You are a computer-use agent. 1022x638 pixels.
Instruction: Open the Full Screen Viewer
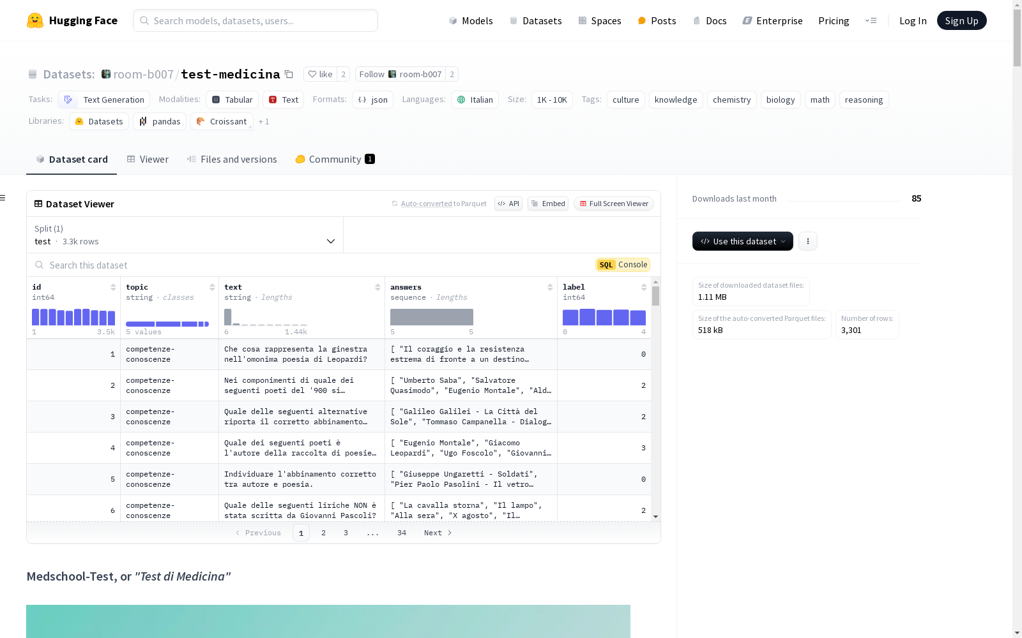click(x=614, y=204)
